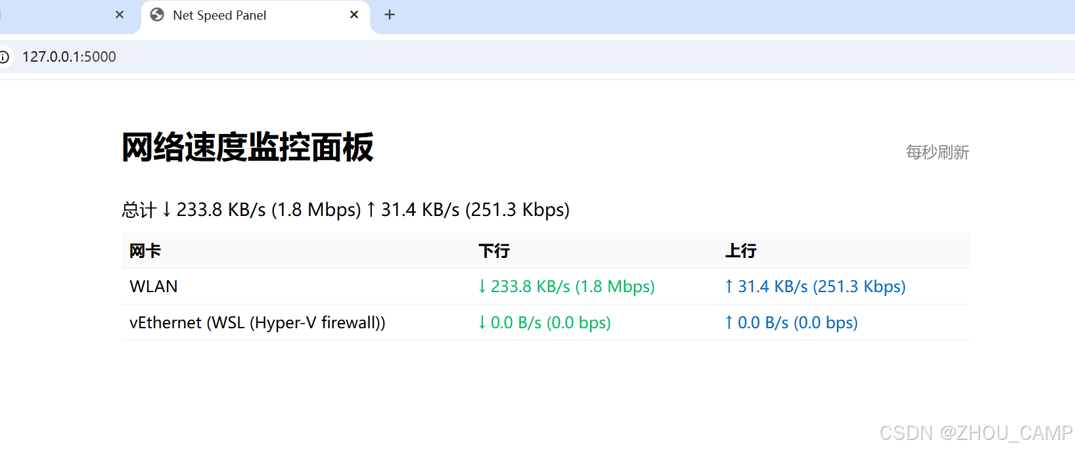Screen dimensions: 1075x451
Task: Click the 网络速度监控面板 heading
Action: 247,147
